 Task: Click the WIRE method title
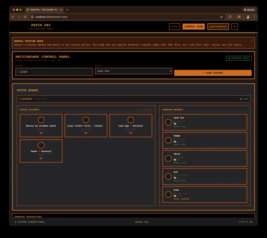point(176,190)
